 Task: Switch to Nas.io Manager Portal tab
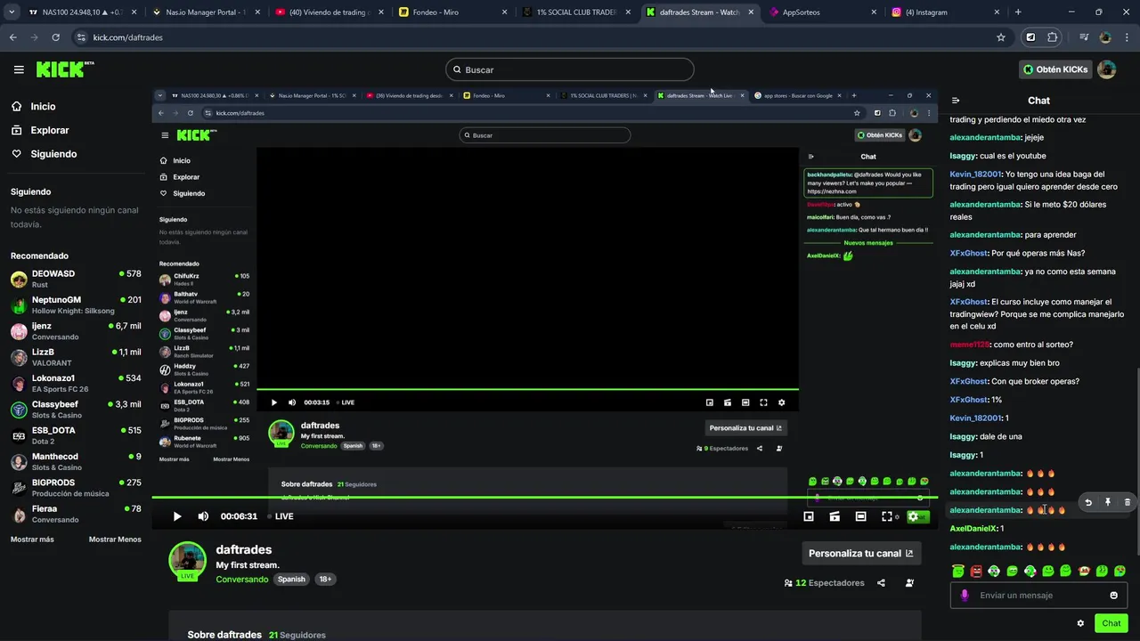click(x=203, y=12)
